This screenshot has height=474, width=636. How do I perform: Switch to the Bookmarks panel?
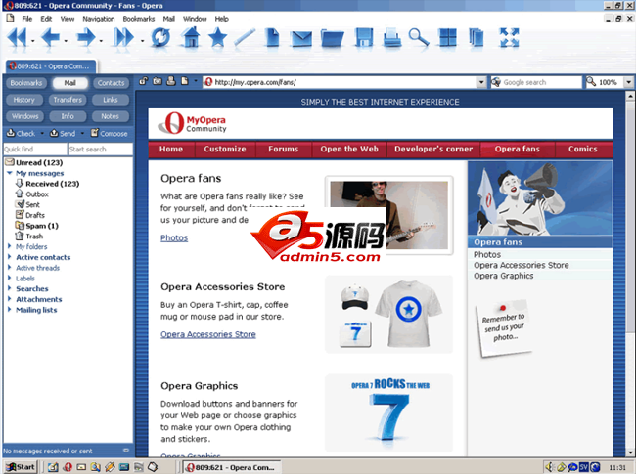point(26,83)
